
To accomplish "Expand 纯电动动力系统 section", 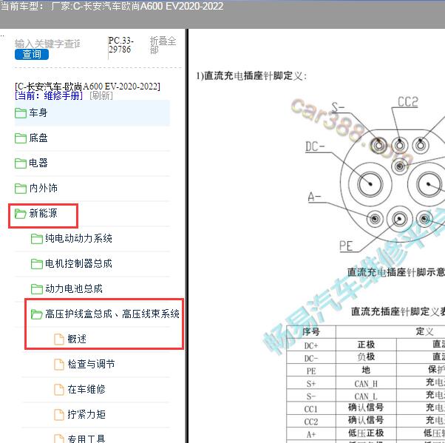I will tap(78, 238).
